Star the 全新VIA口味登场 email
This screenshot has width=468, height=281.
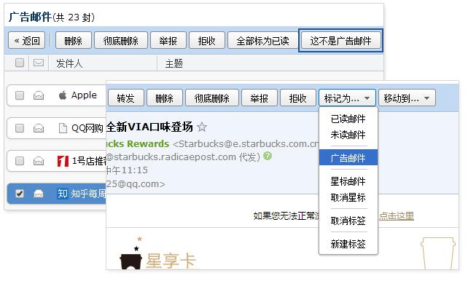[x=202, y=127]
